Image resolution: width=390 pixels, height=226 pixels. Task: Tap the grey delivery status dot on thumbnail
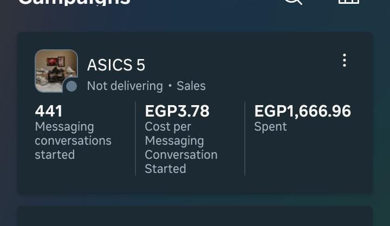coord(71,86)
